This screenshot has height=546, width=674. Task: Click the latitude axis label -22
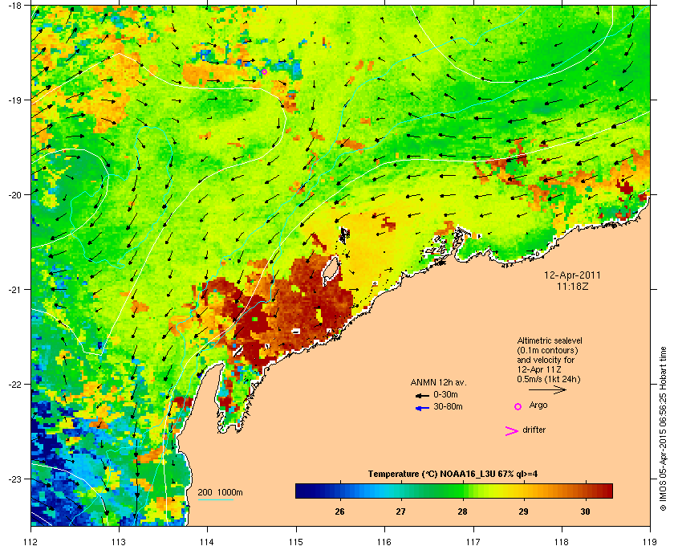tap(14, 384)
